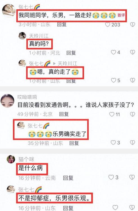Dislike 哎呦喂嘀's comment with broken heart icon
The image size is (138, 211).
pyautogui.click(x=132, y=114)
